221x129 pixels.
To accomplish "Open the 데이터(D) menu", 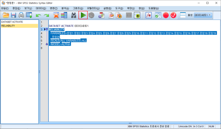I will 41,8.
